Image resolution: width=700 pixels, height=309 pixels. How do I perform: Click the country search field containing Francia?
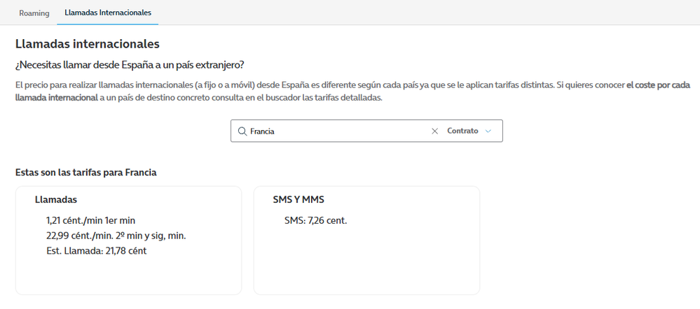click(336, 131)
